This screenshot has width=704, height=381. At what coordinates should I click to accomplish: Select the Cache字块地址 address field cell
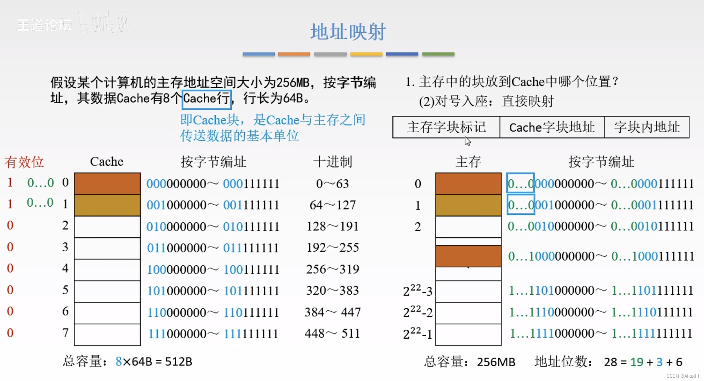click(x=552, y=127)
